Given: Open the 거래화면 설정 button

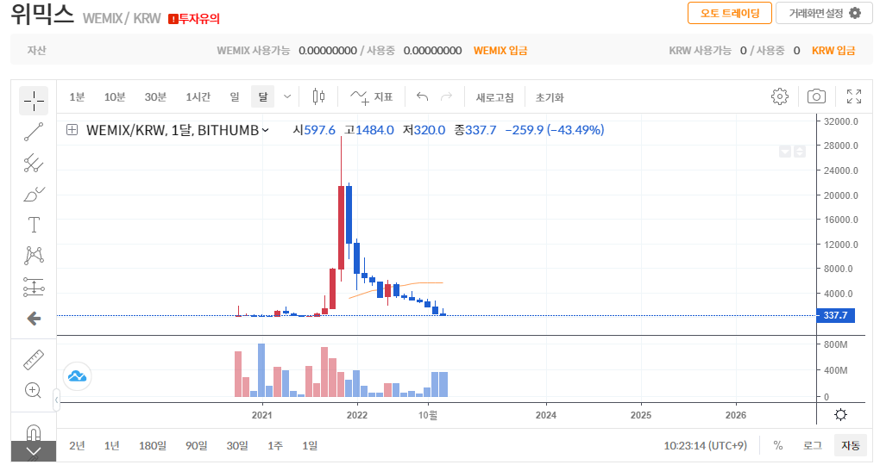Looking at the screenshot, I should coord(824,13).
